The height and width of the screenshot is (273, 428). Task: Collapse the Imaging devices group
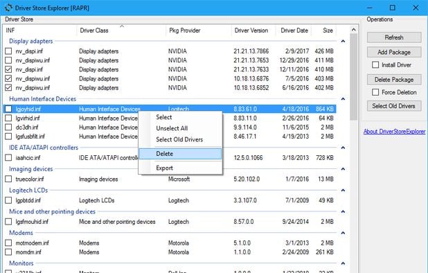click(343, 169)
